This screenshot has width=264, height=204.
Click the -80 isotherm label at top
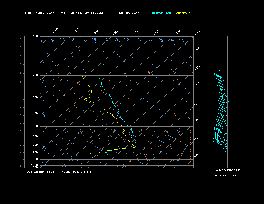[x=116, y=32]
